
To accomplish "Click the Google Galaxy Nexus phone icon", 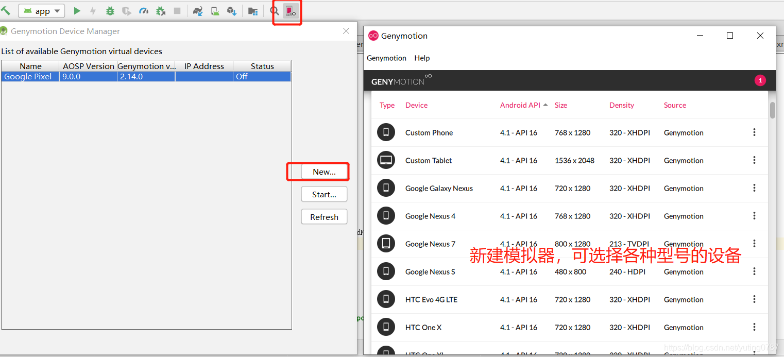I will (x=386, y=188).
